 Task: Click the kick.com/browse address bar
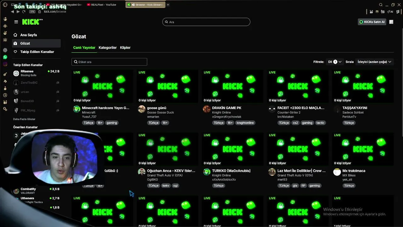[55, 12]
